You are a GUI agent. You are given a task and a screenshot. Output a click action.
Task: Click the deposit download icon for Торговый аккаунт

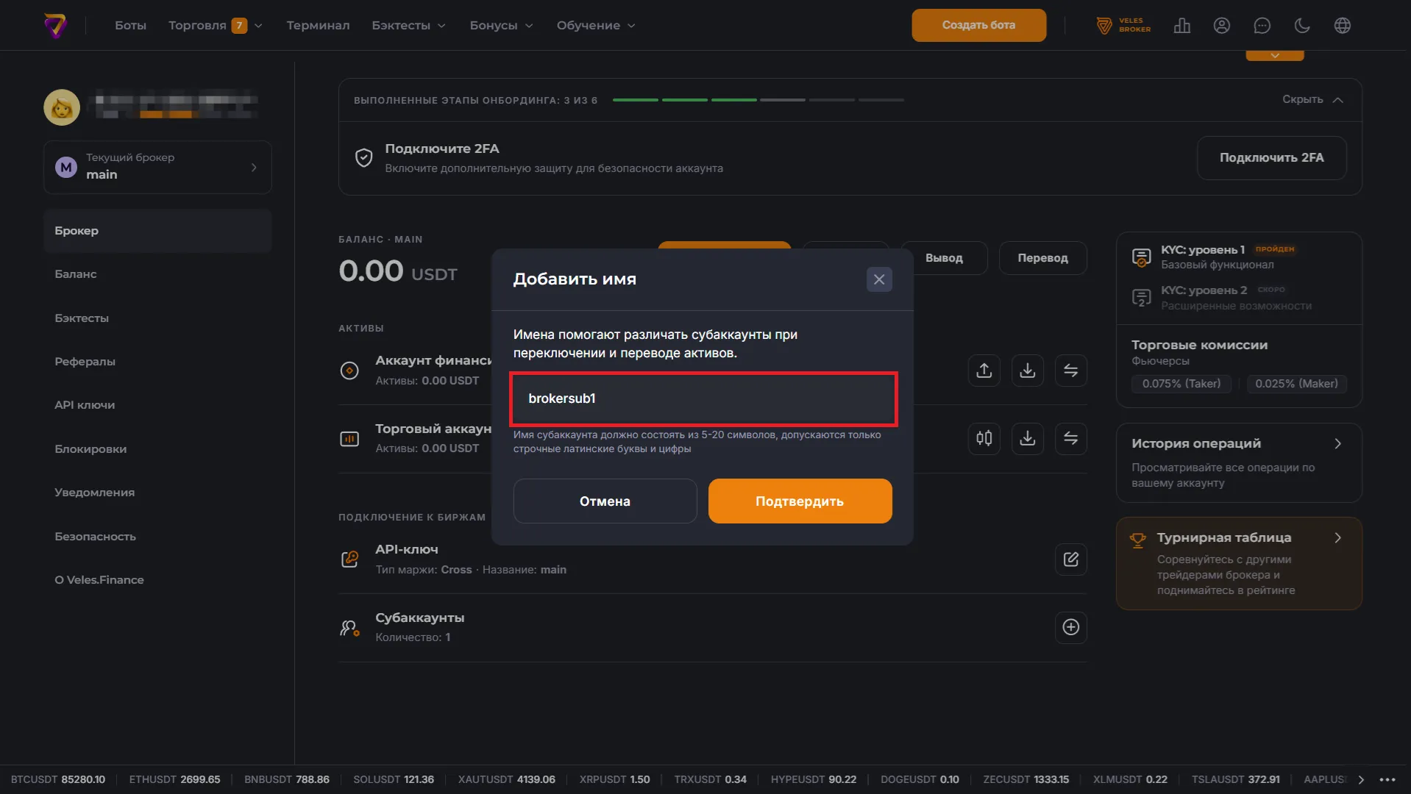(1028, 439)
